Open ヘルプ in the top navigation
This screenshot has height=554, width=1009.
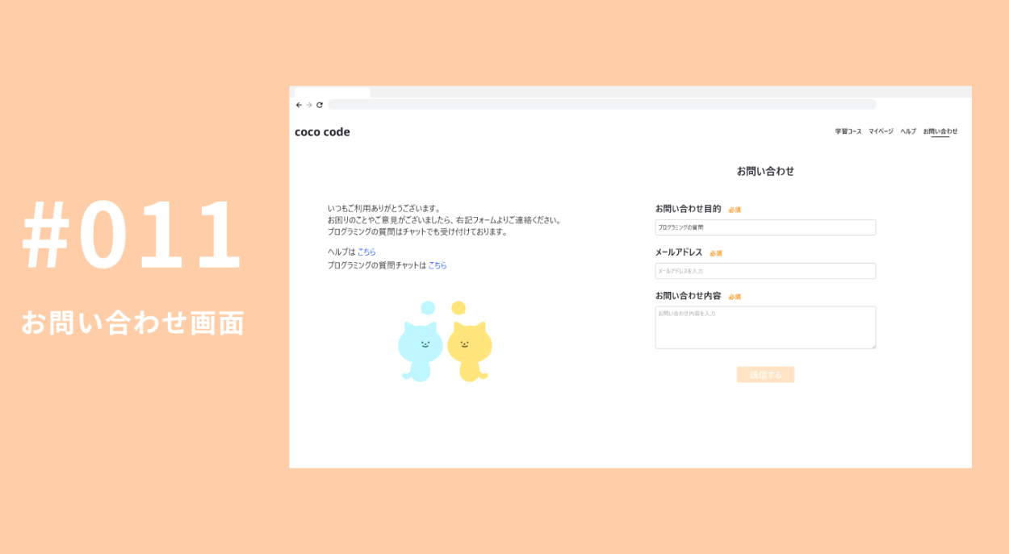click(x=909, y=131)
